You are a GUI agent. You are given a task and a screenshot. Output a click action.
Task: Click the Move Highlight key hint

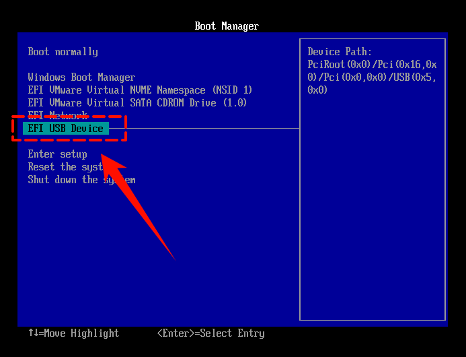79,333
